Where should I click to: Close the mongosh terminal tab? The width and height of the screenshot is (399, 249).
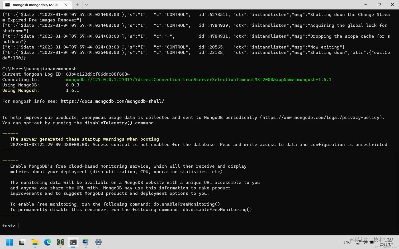tap(66, 5)
